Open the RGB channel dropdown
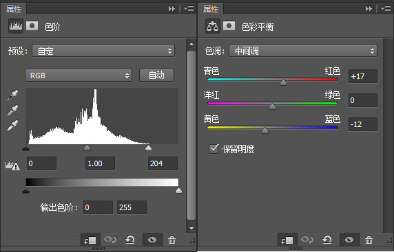Image resolution: width=394 pixels, height=252 pixels. click(x=79, y=76)
